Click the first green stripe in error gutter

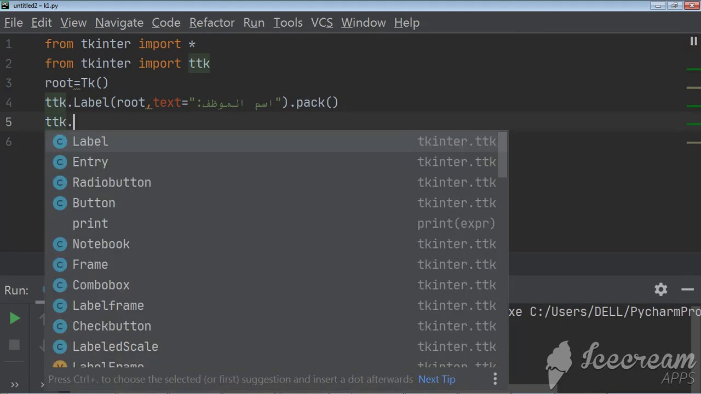click(x=693, y=69)
